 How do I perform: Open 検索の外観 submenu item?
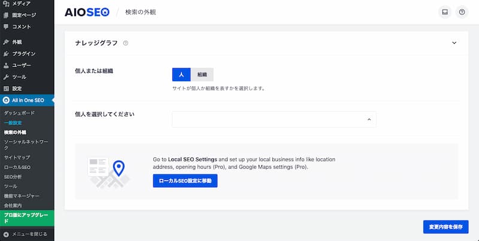[15, 132]
